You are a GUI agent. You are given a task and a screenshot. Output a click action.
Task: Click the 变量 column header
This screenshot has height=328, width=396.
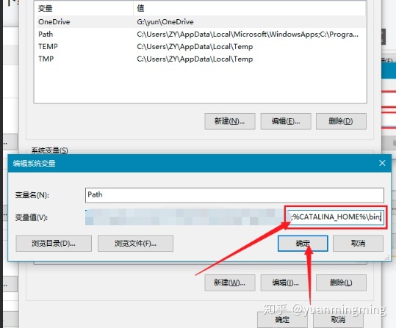click(x=84, y=8)
